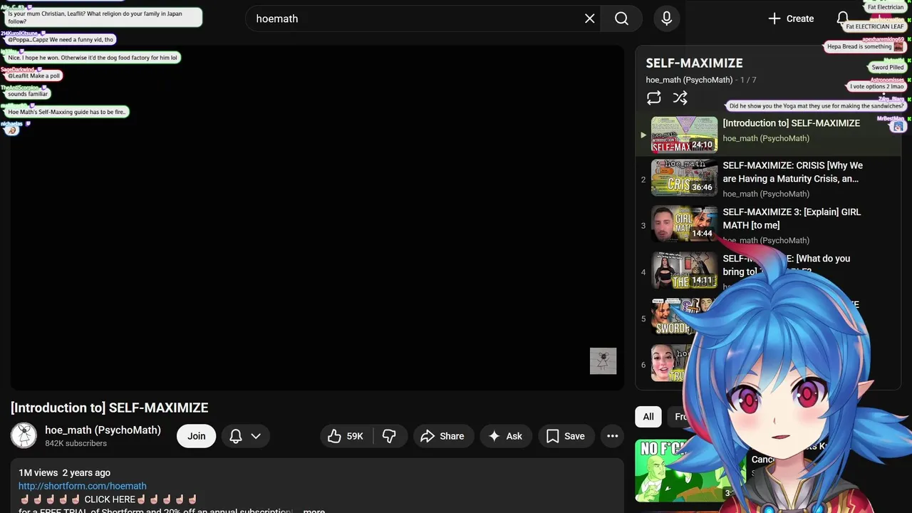Click the 1M views 2 years ago text

click(64, 472)
